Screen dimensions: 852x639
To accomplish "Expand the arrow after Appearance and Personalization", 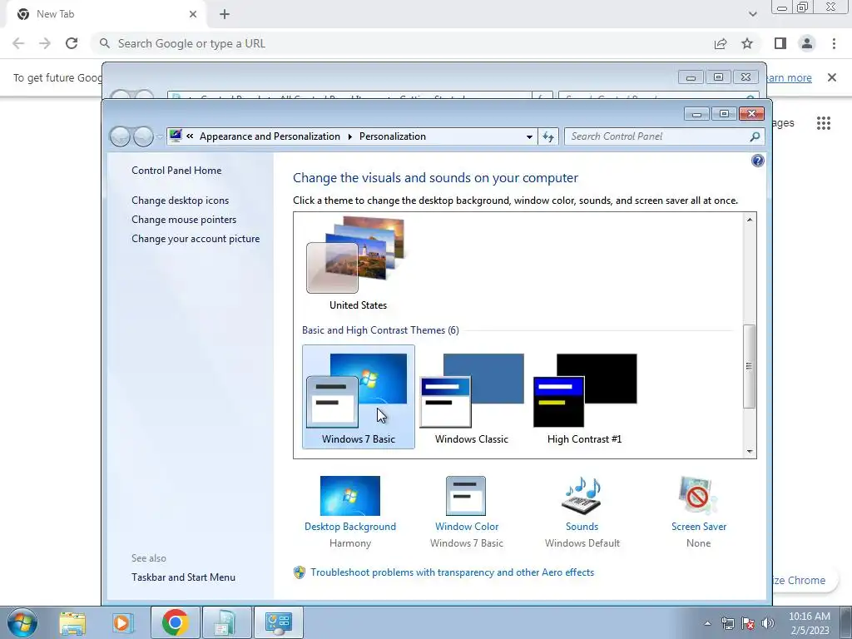I will 349,136.
